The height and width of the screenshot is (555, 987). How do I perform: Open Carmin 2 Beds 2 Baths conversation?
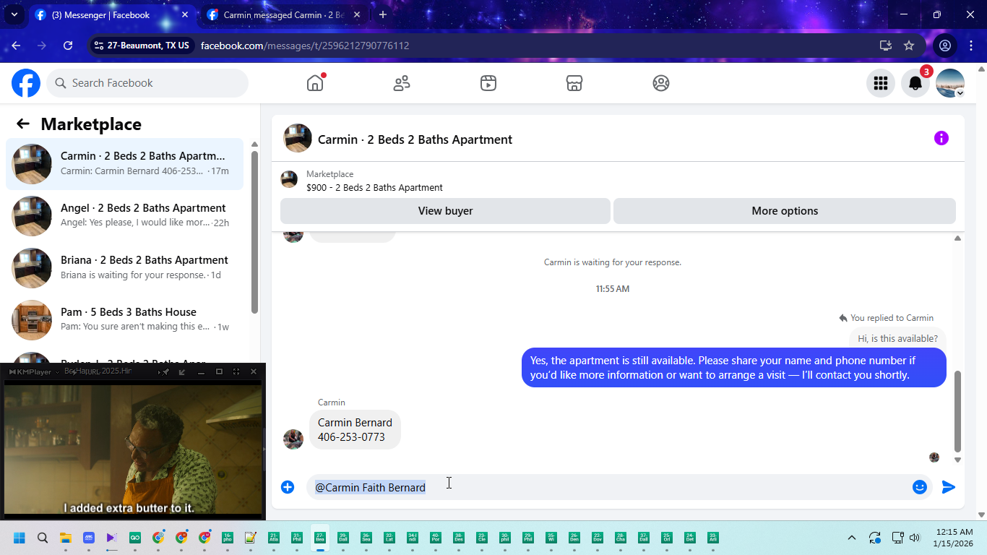tap(124, 164)
